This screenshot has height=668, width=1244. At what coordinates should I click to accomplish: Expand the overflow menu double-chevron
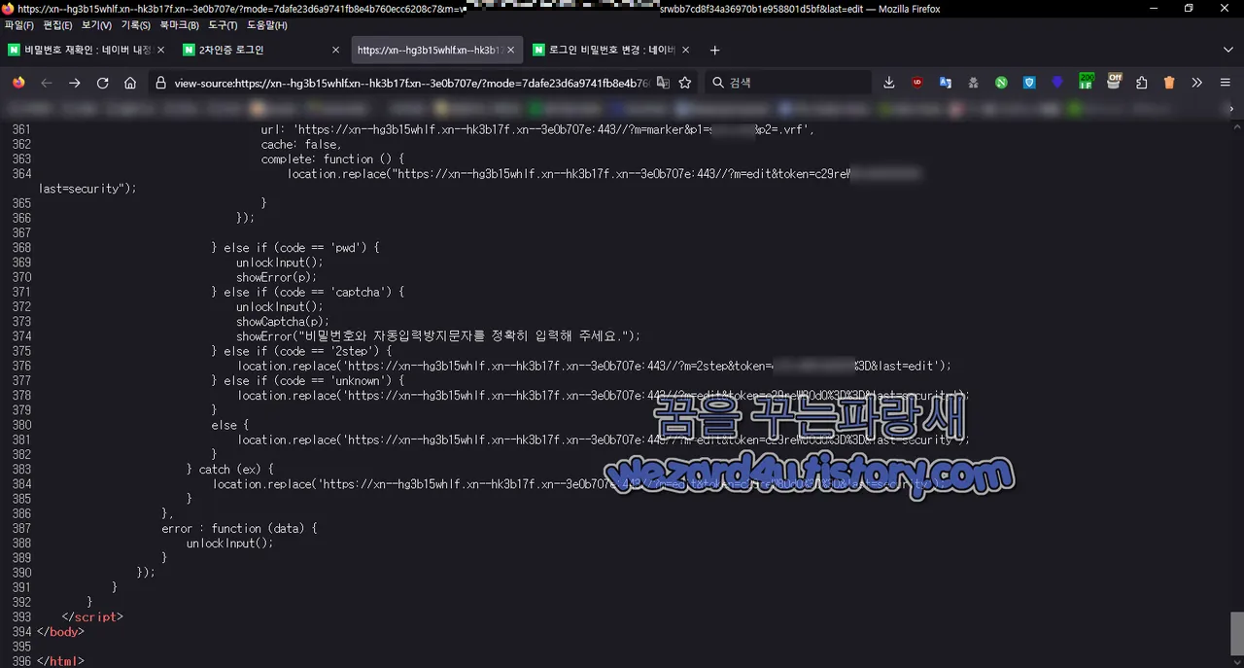pos(1197,83)
